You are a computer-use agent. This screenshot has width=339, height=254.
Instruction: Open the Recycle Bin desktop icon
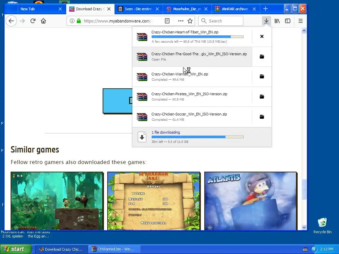point(322,226)
